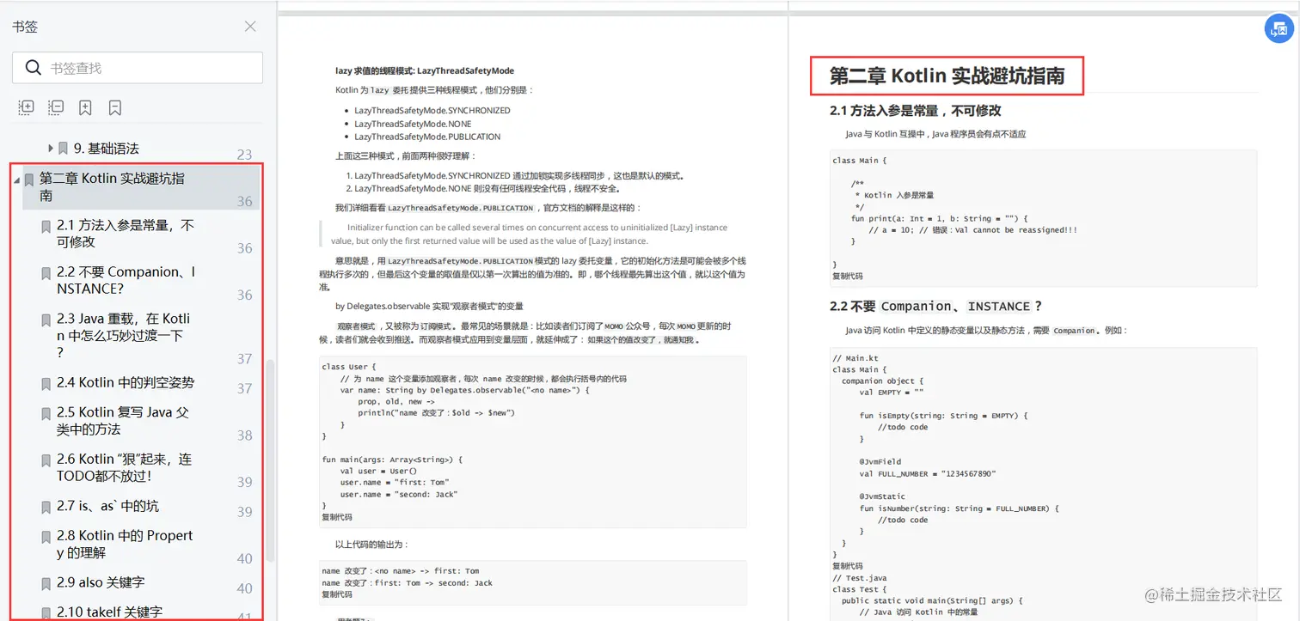Jump to bookmark 2.3 Java 重载
1300x621 pixels.
(x=124, y=335)
